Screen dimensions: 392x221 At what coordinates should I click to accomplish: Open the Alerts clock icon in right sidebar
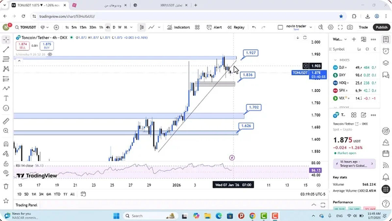386,51
